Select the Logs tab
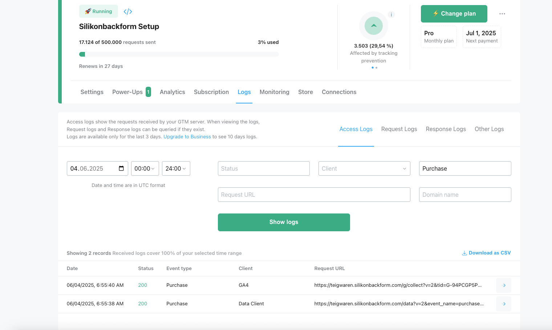 click(x=244, y=92)
